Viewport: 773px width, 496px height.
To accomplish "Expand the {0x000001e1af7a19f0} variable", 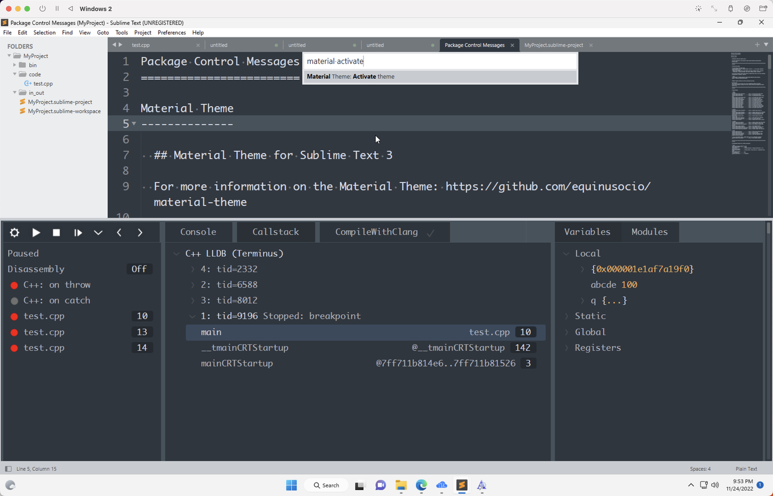I will (582, 269).
